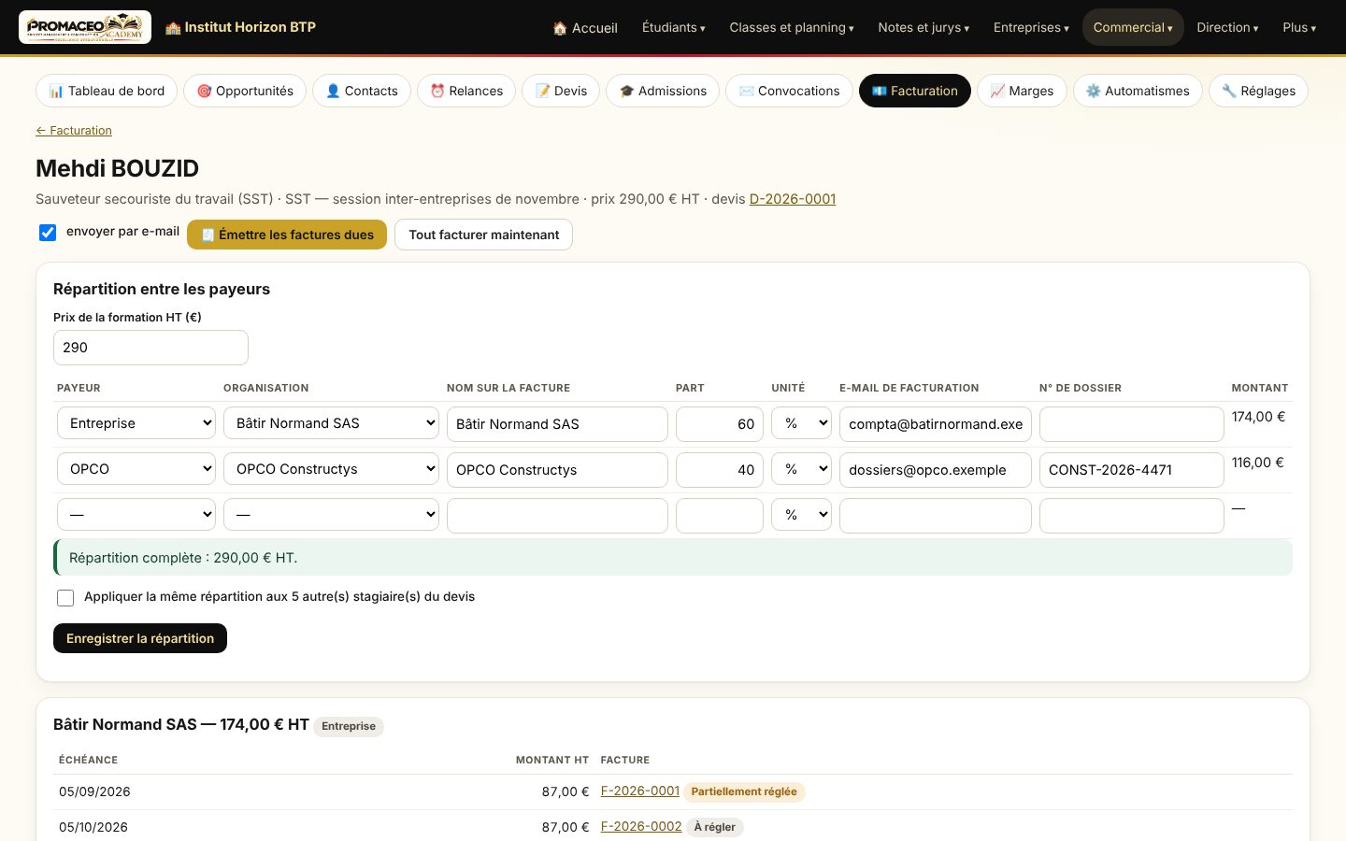Open Automatismes gear tab
1346x841 pixels.
pos(1138,91)
